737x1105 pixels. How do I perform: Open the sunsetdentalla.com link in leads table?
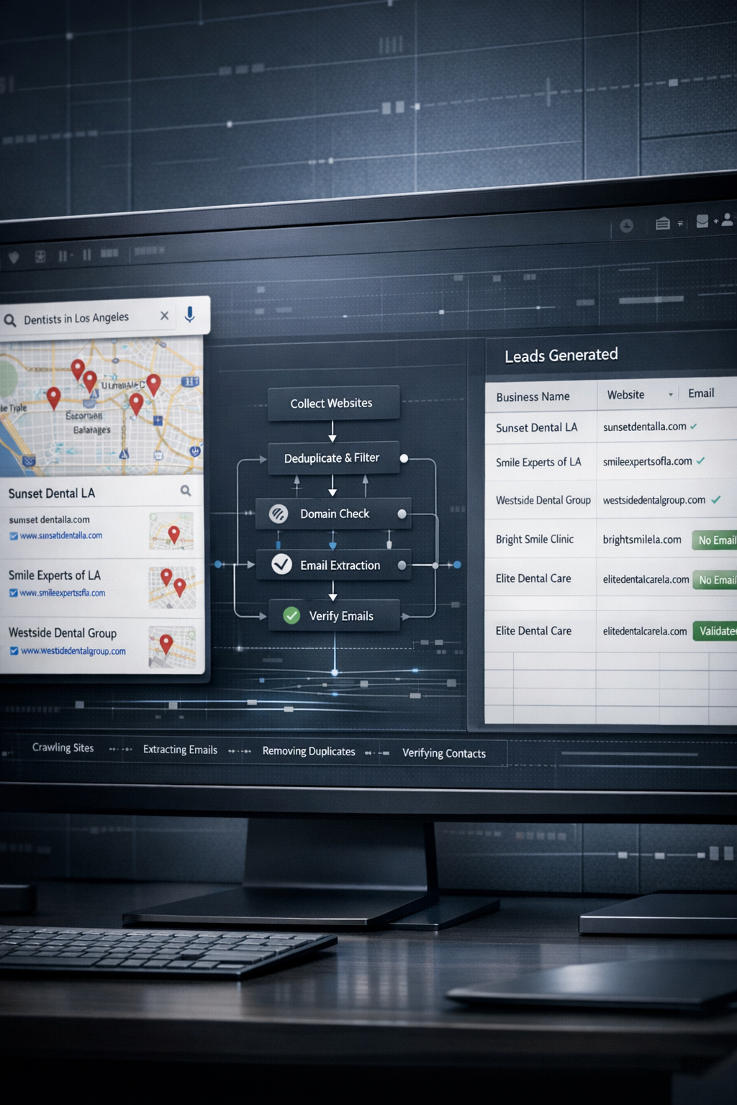(x=644, y=427)
